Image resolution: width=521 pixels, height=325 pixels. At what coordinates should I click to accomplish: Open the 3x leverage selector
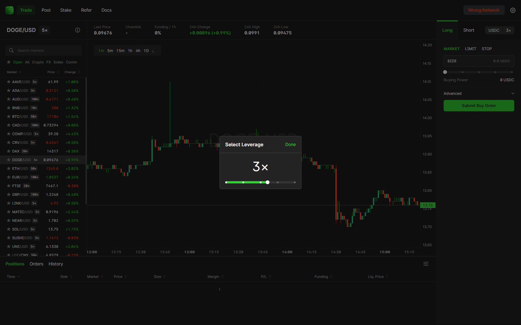pyautogui.click(x=509, y=30)
